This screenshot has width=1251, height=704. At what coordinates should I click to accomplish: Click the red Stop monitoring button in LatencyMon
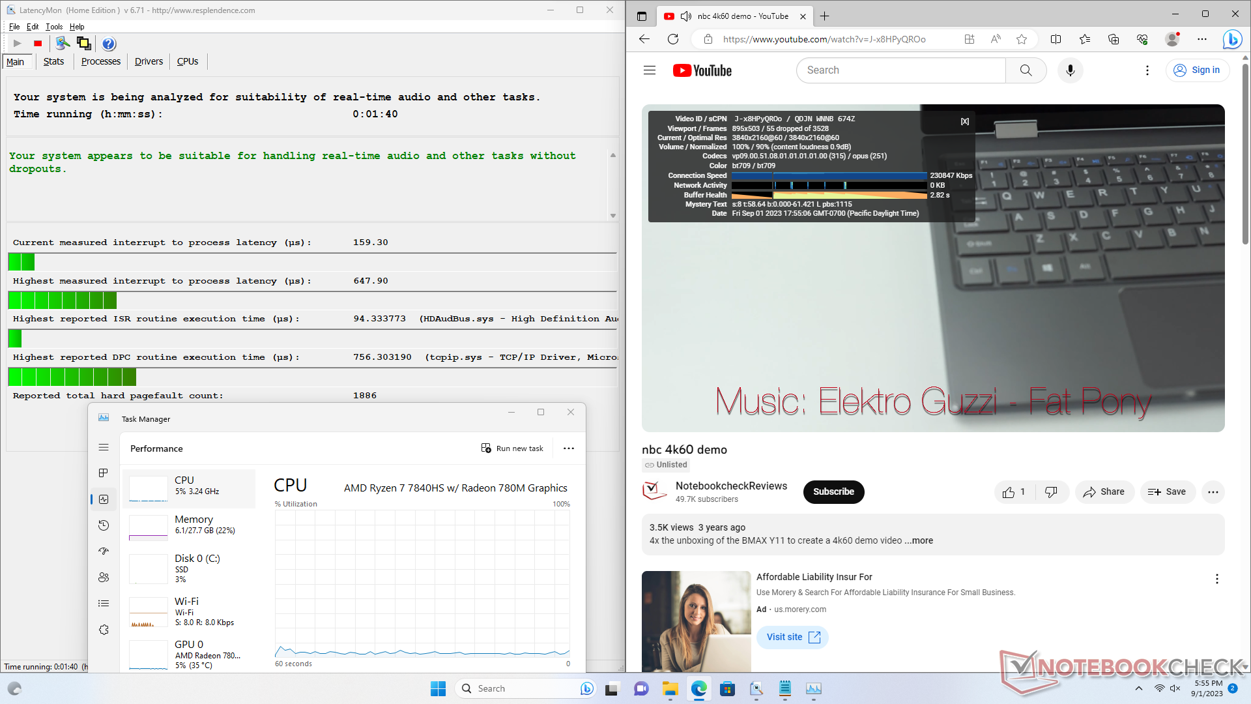coord(38,44)
